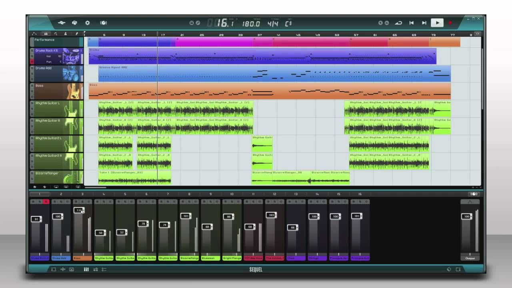Enable the cycle loop icon in the transport
512x288 pixels.
[398, 23]
